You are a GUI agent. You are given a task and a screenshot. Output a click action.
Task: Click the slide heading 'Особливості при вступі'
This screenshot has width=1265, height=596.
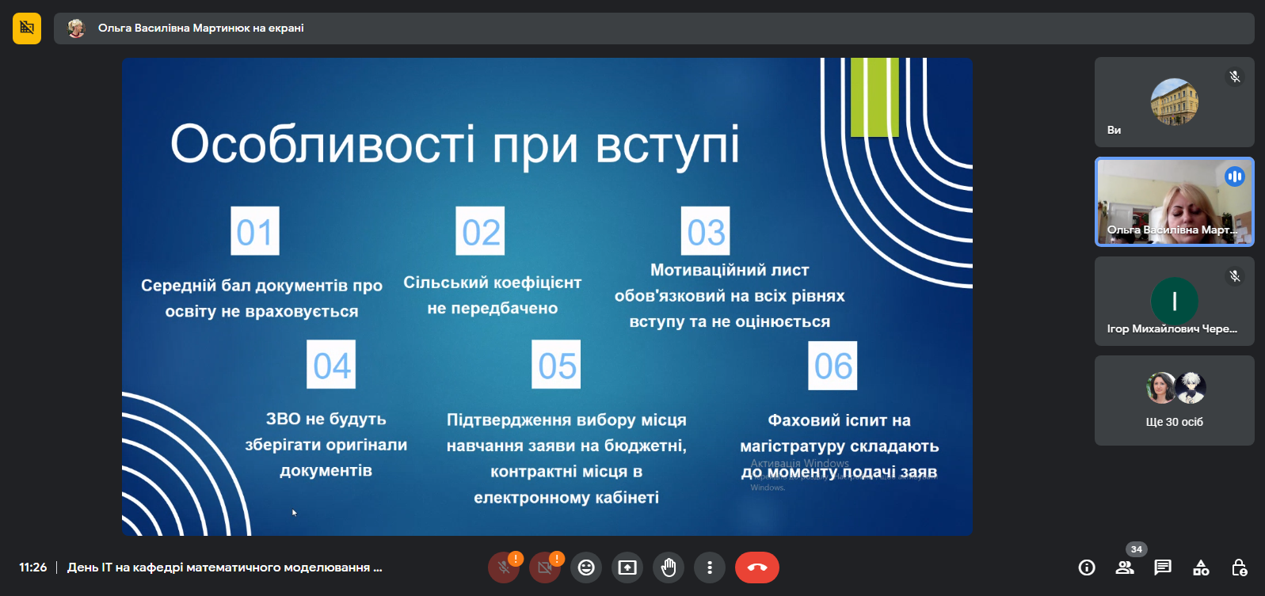tap(455, 145)
